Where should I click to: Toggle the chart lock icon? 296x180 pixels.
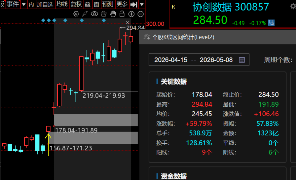[122, 14]
